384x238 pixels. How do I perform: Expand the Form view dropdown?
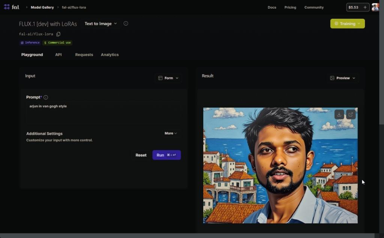168,78
